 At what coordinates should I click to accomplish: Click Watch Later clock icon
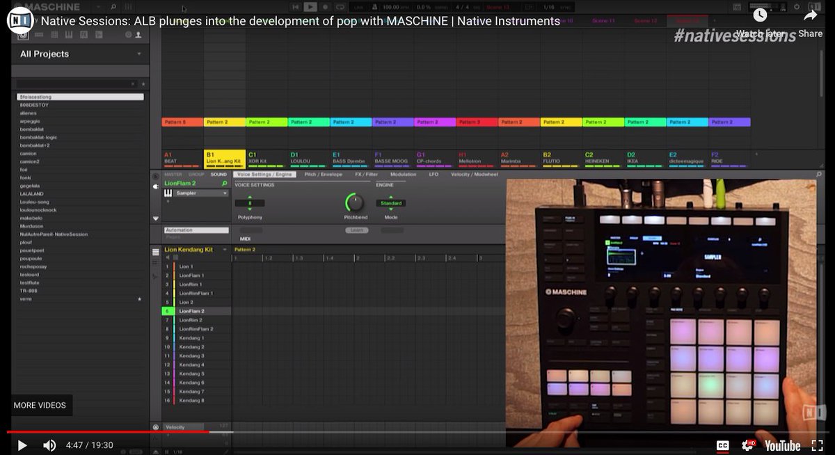(x=760, y=15)
